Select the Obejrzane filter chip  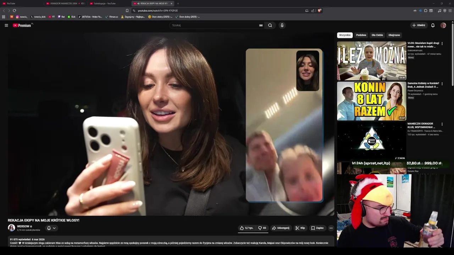point(394,35)
